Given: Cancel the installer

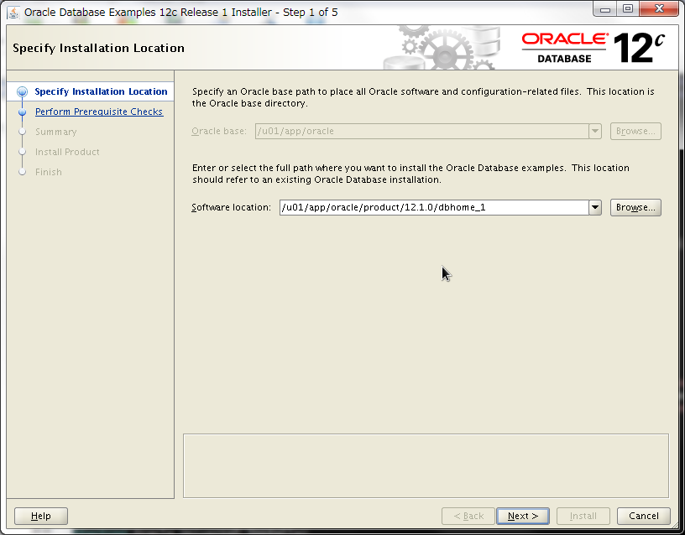Looking at the screenshot, I should pos(644,516).
